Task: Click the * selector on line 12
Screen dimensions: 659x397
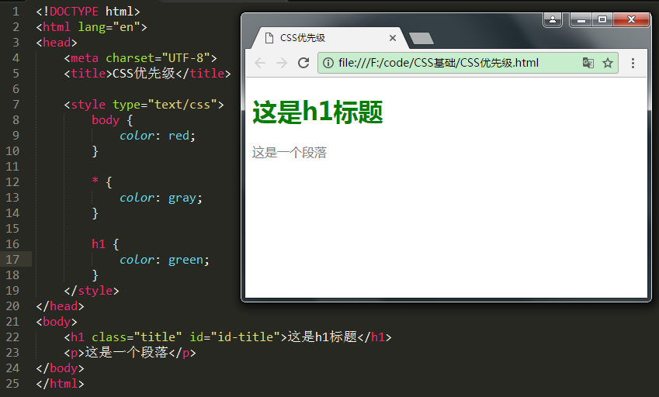Action: coord(95,181)
